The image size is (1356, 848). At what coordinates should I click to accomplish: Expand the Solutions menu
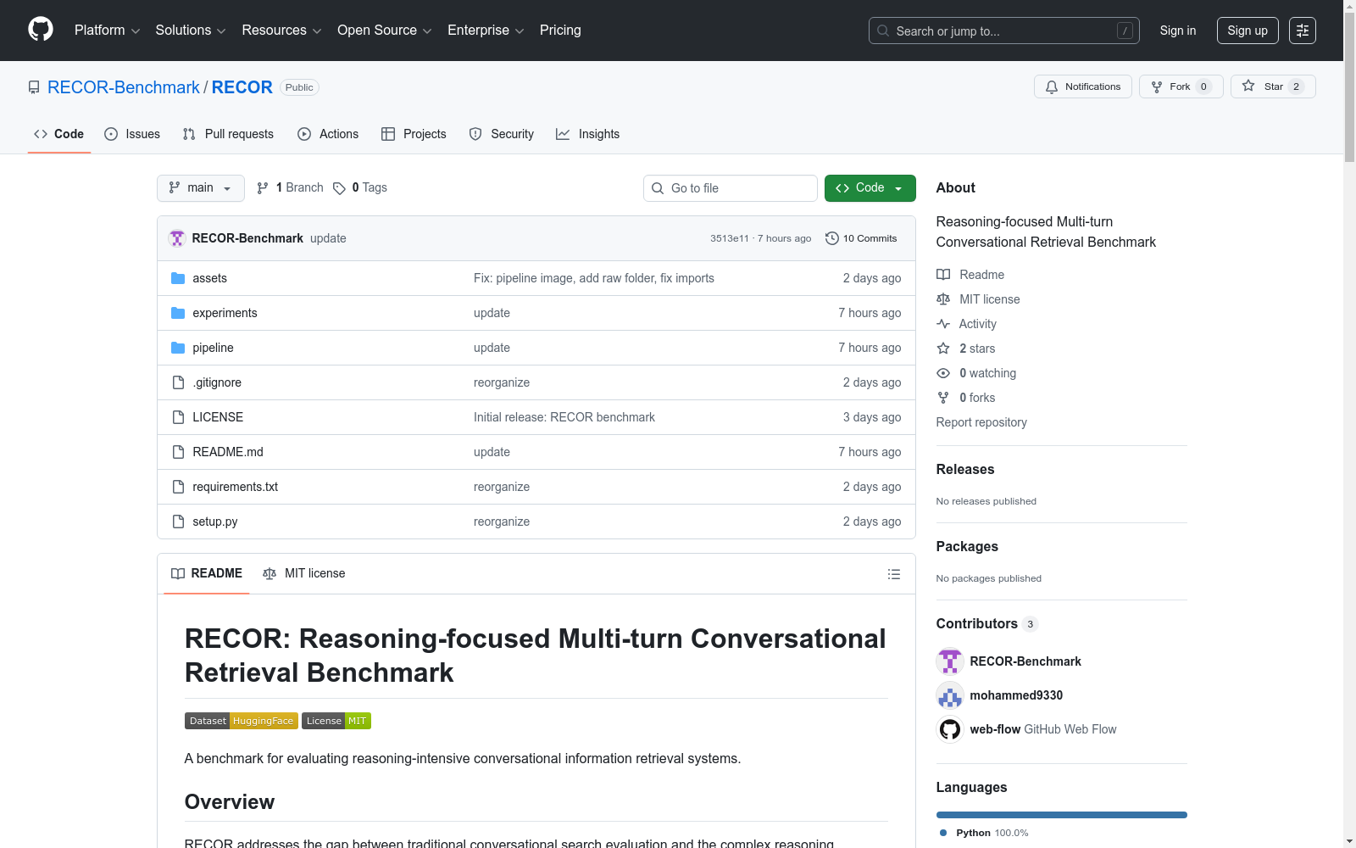191,31
